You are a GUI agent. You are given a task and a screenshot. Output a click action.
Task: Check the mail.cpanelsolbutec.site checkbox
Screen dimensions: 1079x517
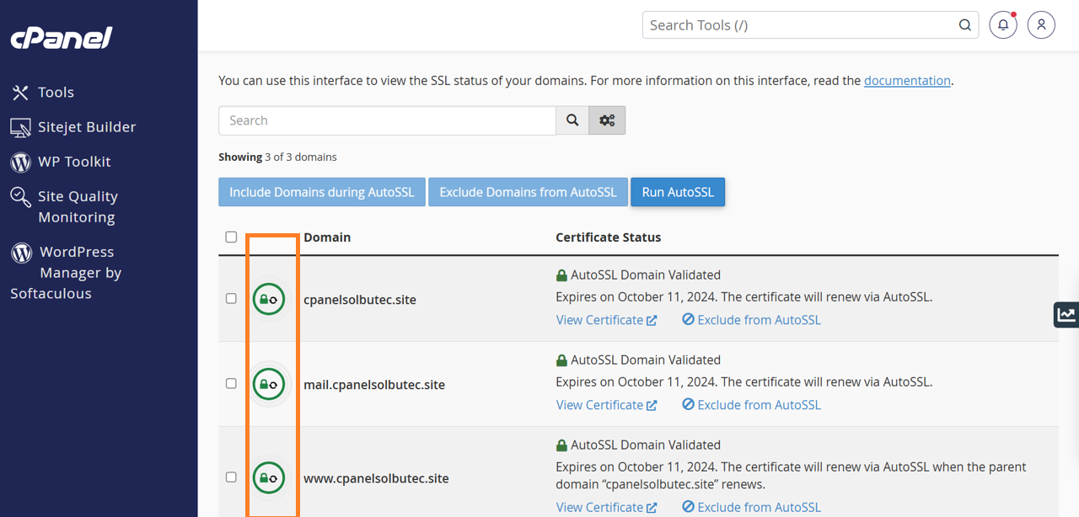pos(231,384)
